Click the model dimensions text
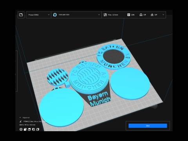Screen dimensions: 188x141 [27, 125]
